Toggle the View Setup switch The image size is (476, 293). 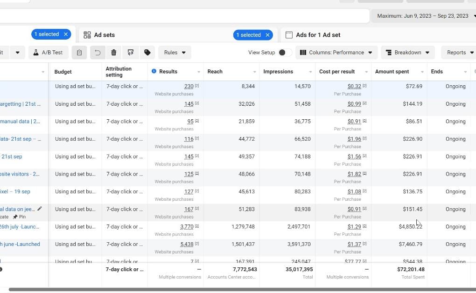tap(285, 53)
